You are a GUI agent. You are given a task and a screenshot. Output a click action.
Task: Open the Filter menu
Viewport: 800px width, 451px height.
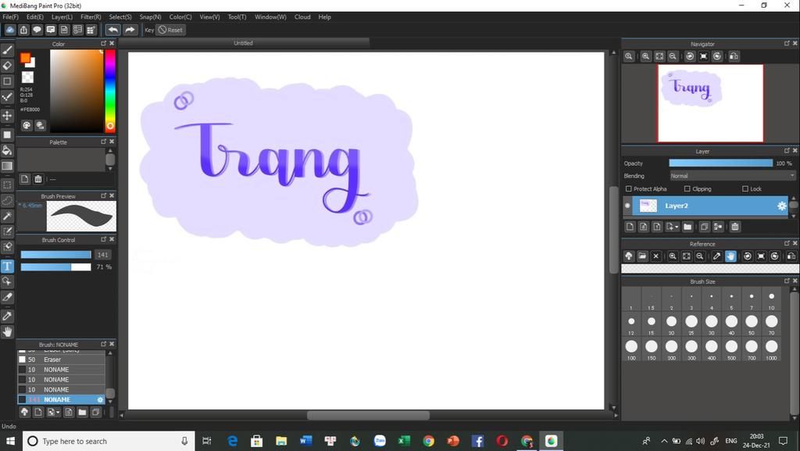click(91, 17)
